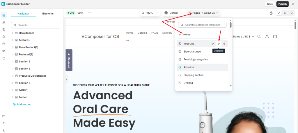298x133 pixels.
Task: Click the Save button
Action: tap(270, 4)
